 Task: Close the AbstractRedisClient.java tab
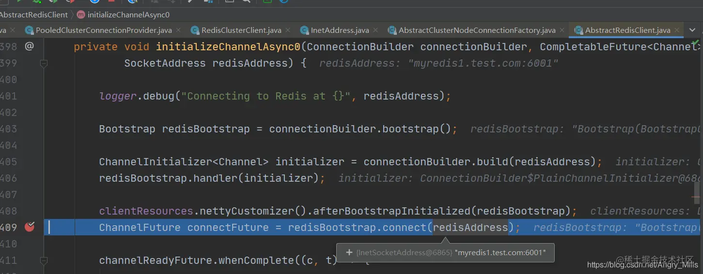[678, 30]
